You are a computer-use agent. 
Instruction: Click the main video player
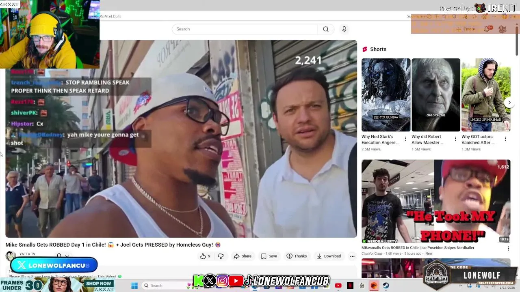(181, 139)
